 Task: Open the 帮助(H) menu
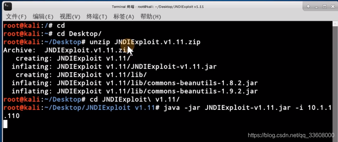151,17
